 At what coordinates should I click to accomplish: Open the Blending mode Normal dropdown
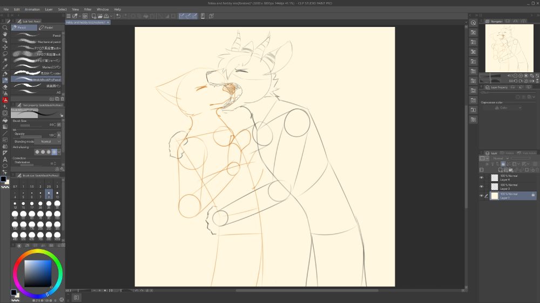click(48, 141)
